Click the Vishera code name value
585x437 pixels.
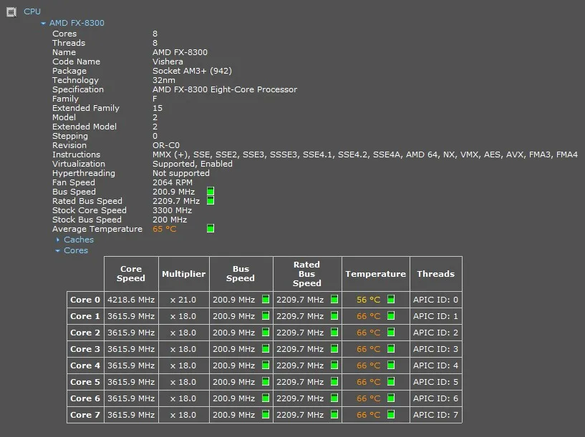pyautogui.click(x=168, y=62)
